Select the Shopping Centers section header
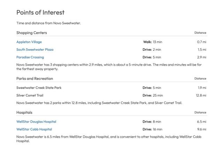 [x=32, y=33]
